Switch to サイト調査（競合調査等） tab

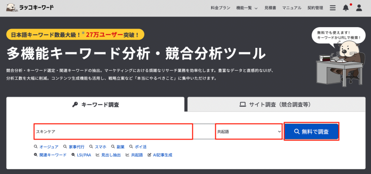(276, 105)
